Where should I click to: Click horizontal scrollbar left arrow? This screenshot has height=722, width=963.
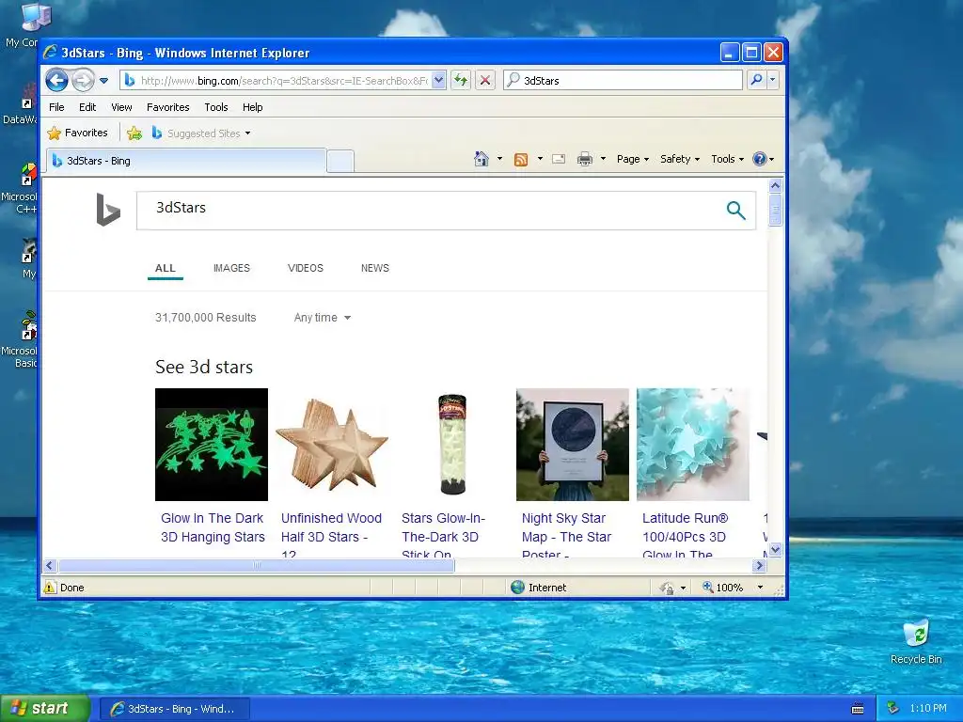click(51, 565)
